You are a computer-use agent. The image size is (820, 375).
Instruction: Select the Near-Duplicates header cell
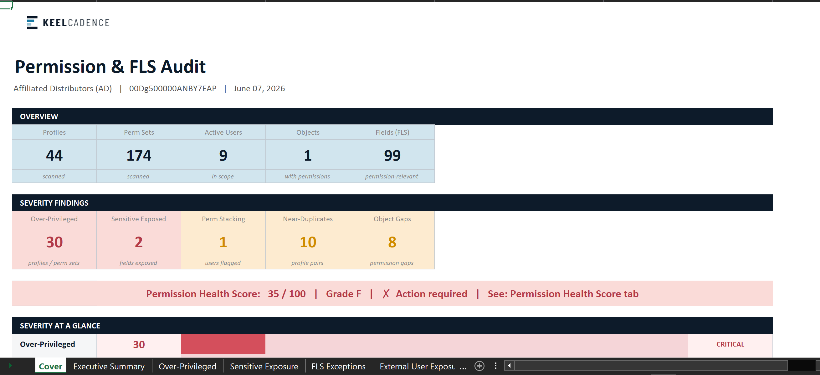308,219
